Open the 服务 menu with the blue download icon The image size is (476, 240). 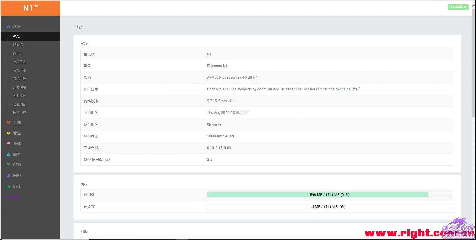[14, 154]
